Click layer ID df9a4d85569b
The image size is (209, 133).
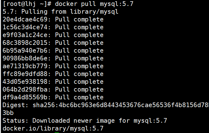tap(25, 97)
